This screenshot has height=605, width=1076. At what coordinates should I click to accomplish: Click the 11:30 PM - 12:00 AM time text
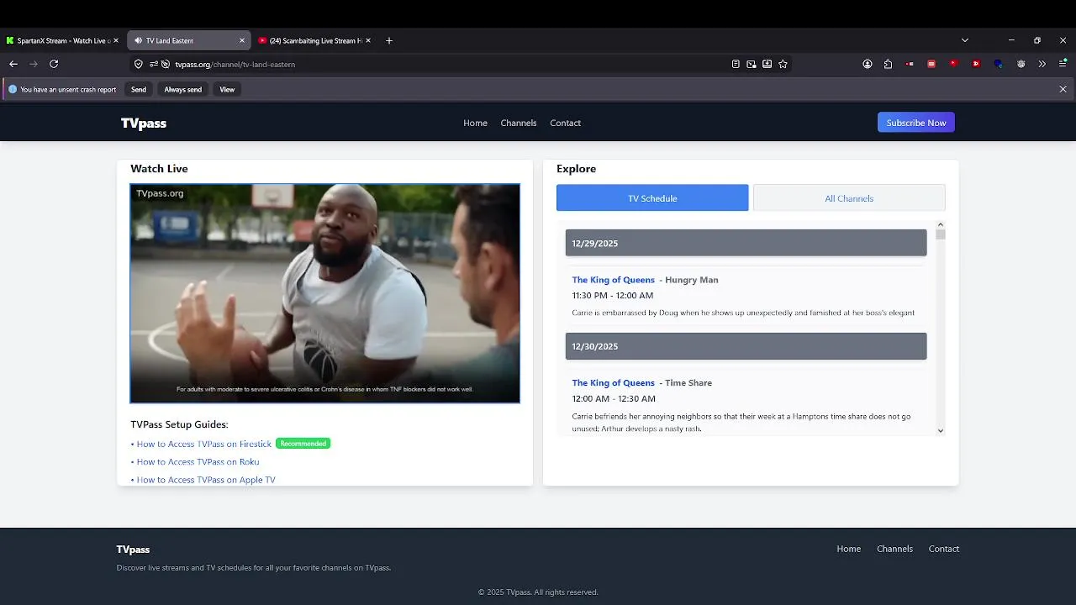tap(613, 296)
